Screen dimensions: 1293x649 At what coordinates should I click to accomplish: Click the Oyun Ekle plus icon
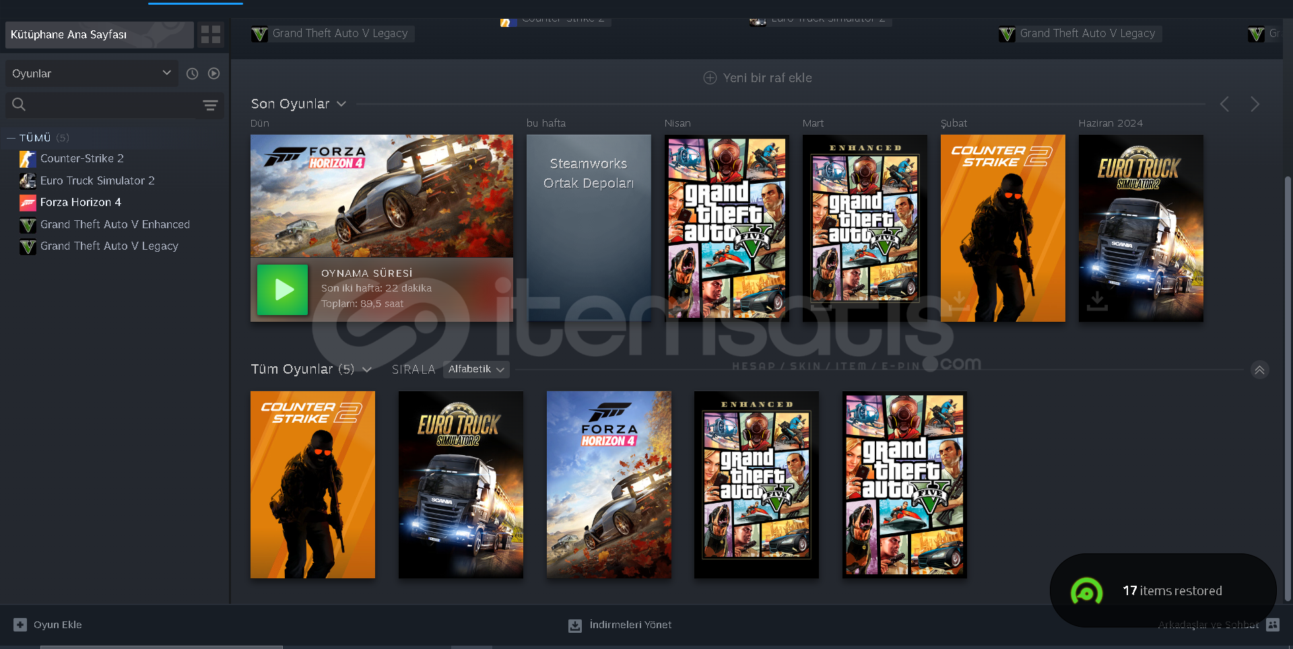(x=20, y=625)
